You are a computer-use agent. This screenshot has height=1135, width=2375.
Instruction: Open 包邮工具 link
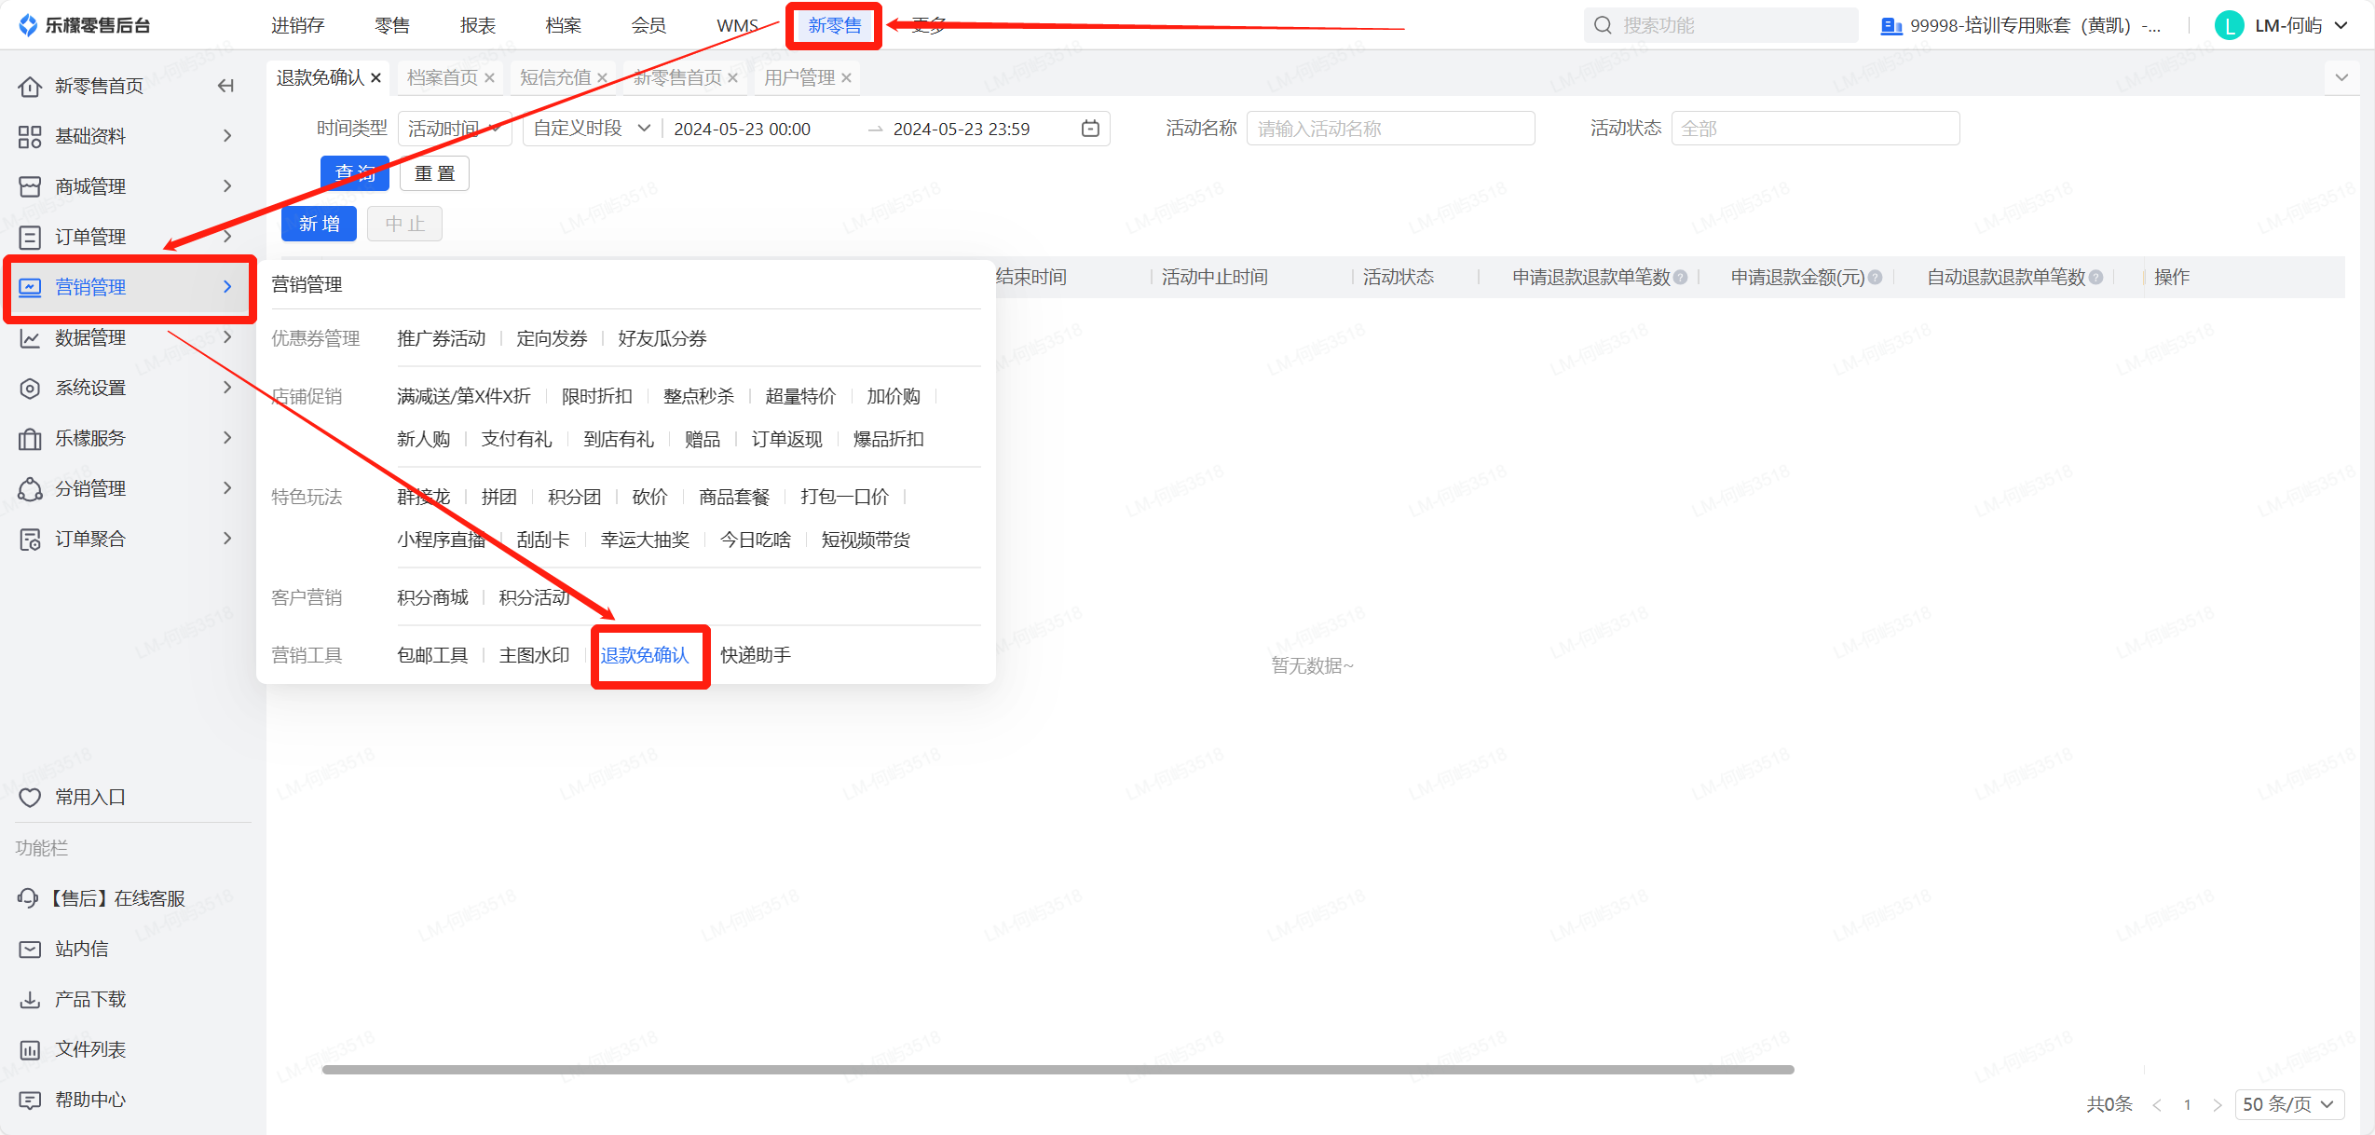tap(432, 655)
